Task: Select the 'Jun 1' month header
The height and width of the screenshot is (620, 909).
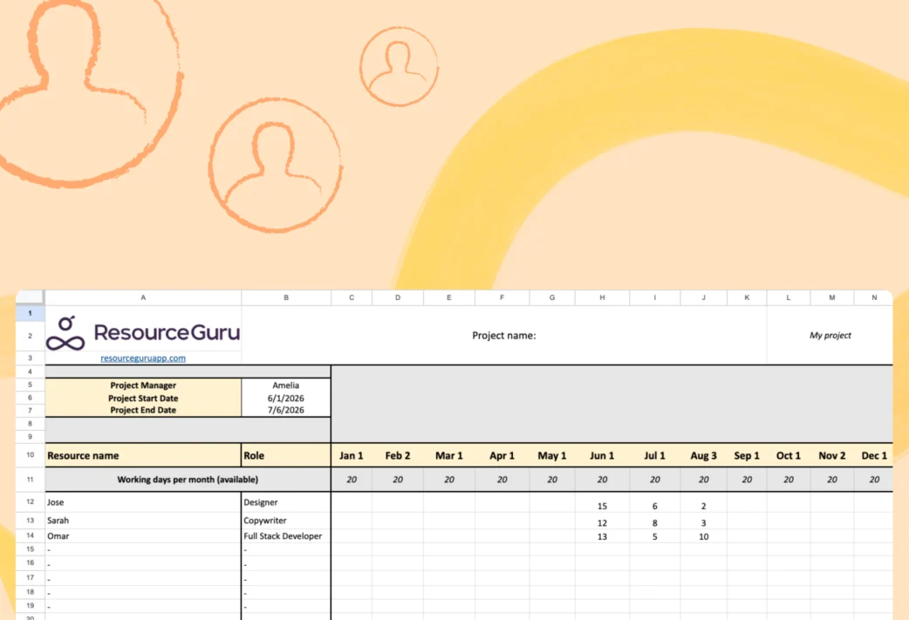Action: pyautogui.click(x=602, y=455)
